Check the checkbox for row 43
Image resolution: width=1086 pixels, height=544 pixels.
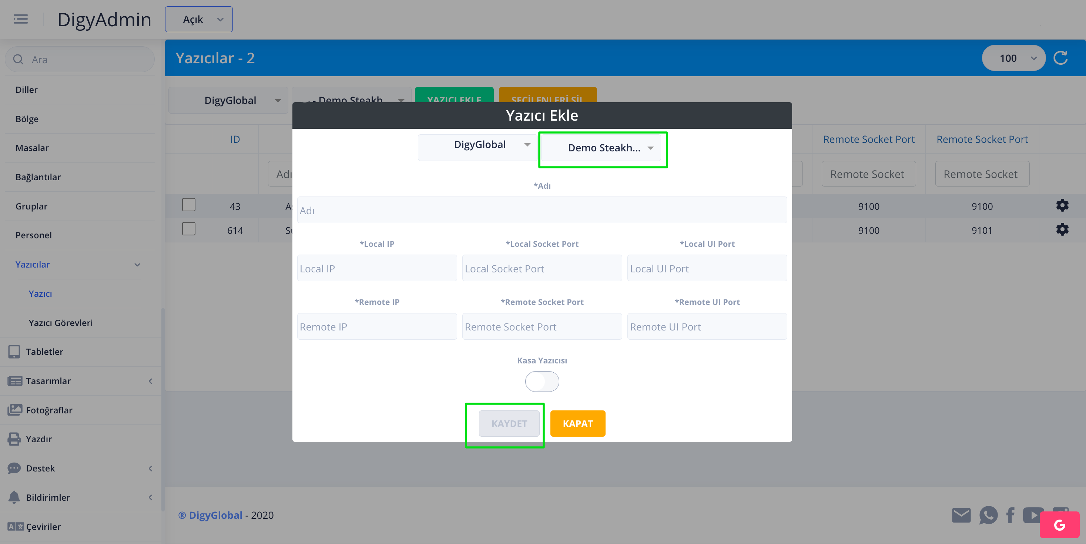pos(188,205)
